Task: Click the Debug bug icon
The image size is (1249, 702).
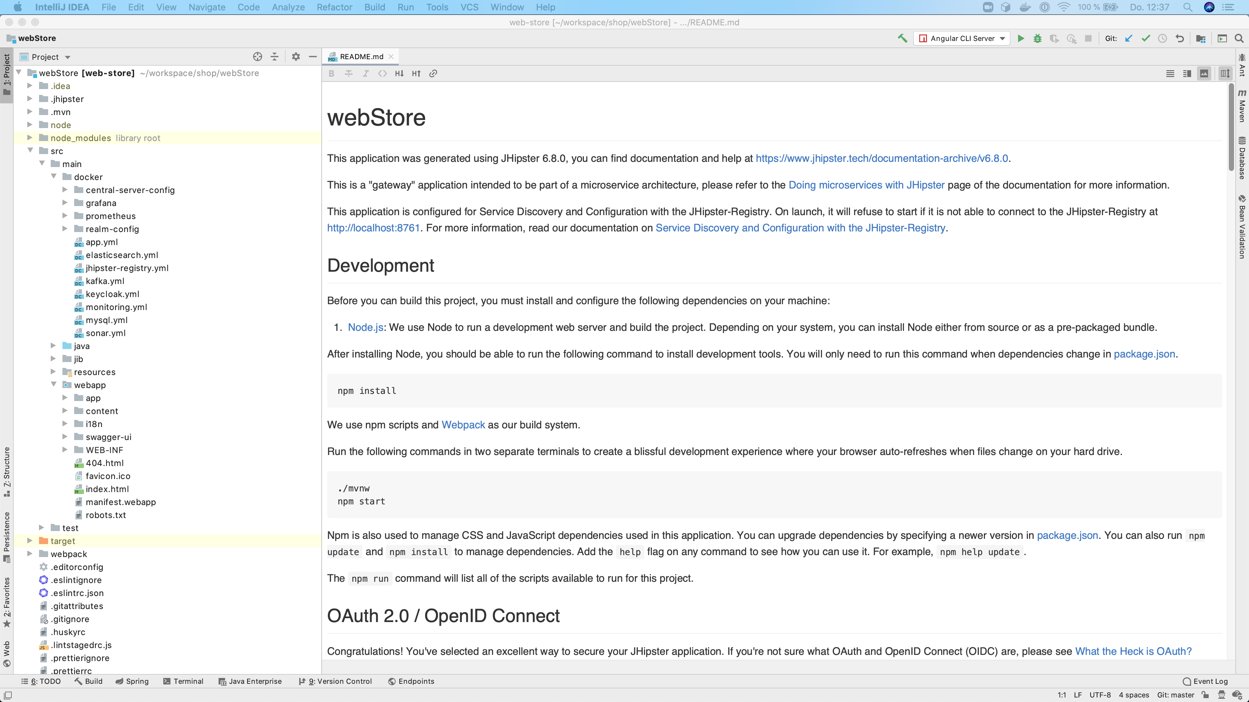Action: click(1038, 38)
